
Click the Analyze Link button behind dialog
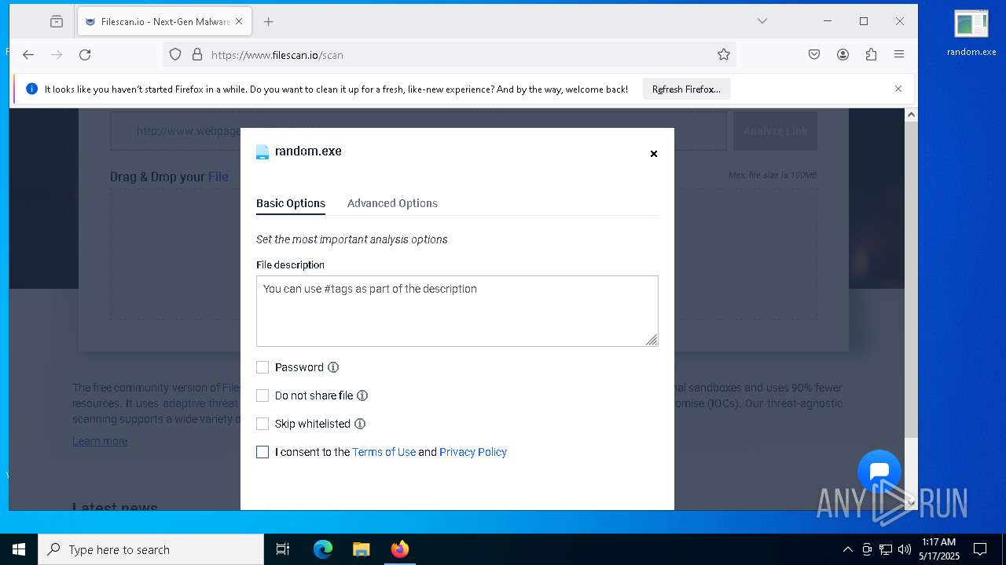(x=775, y=131)
